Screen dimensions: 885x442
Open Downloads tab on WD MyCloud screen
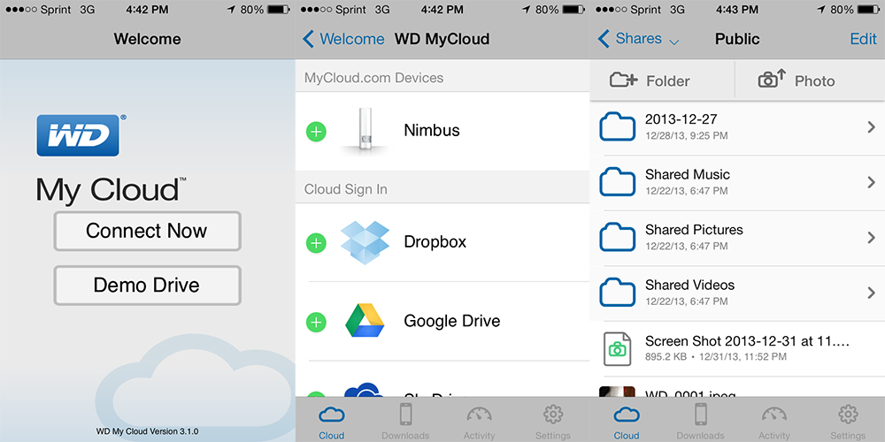coord(405,421)
